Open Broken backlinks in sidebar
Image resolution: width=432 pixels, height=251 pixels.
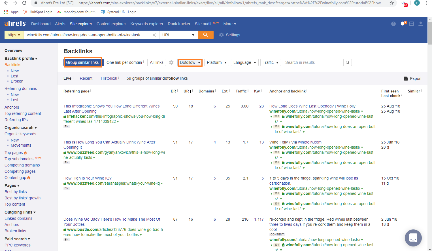click(17, 81)
